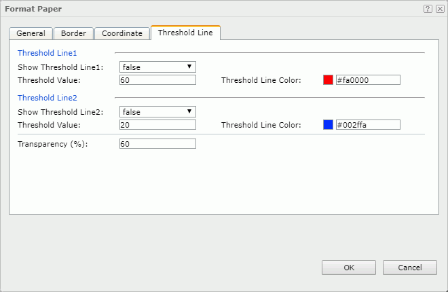
Task: Pick the red Threshold Line1 color swatch
Action: 328,80
